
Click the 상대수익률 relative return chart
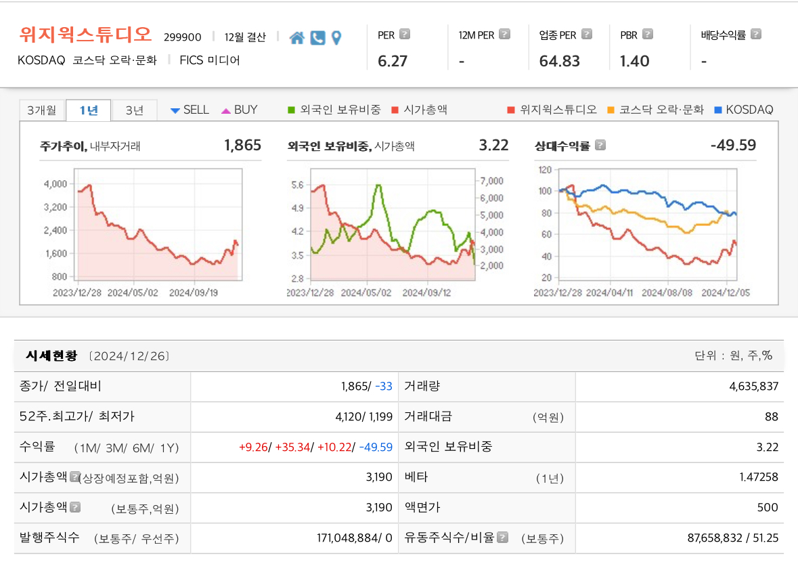point(648,225)
